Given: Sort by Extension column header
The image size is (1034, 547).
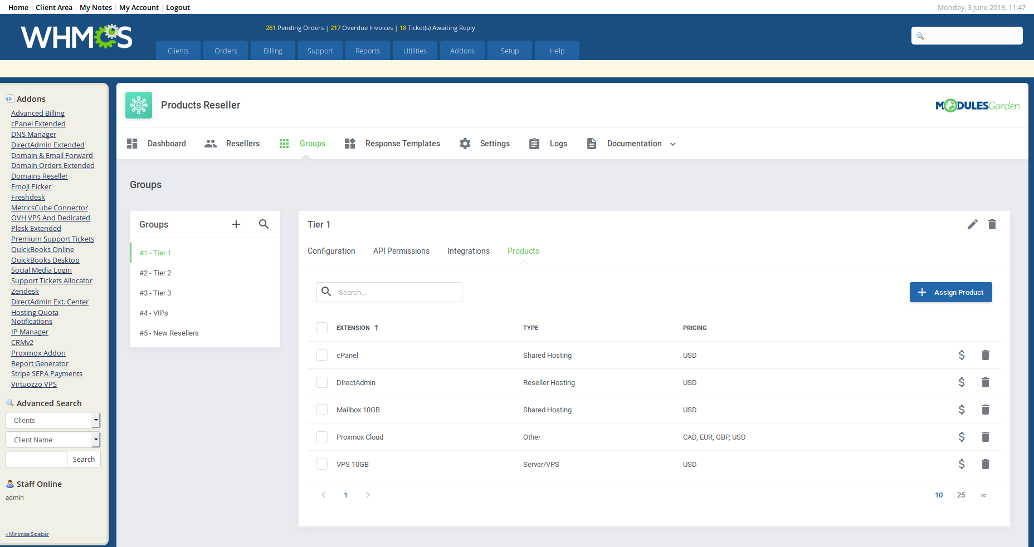Looking at the screenshot, I should coord(358,328).
